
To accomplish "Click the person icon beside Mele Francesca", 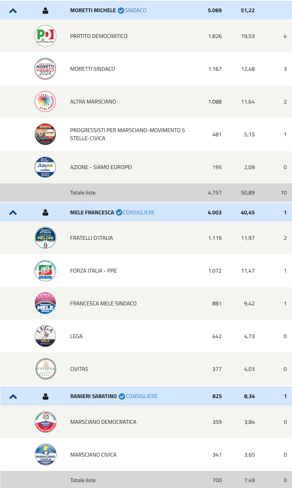I will (45, 212).
